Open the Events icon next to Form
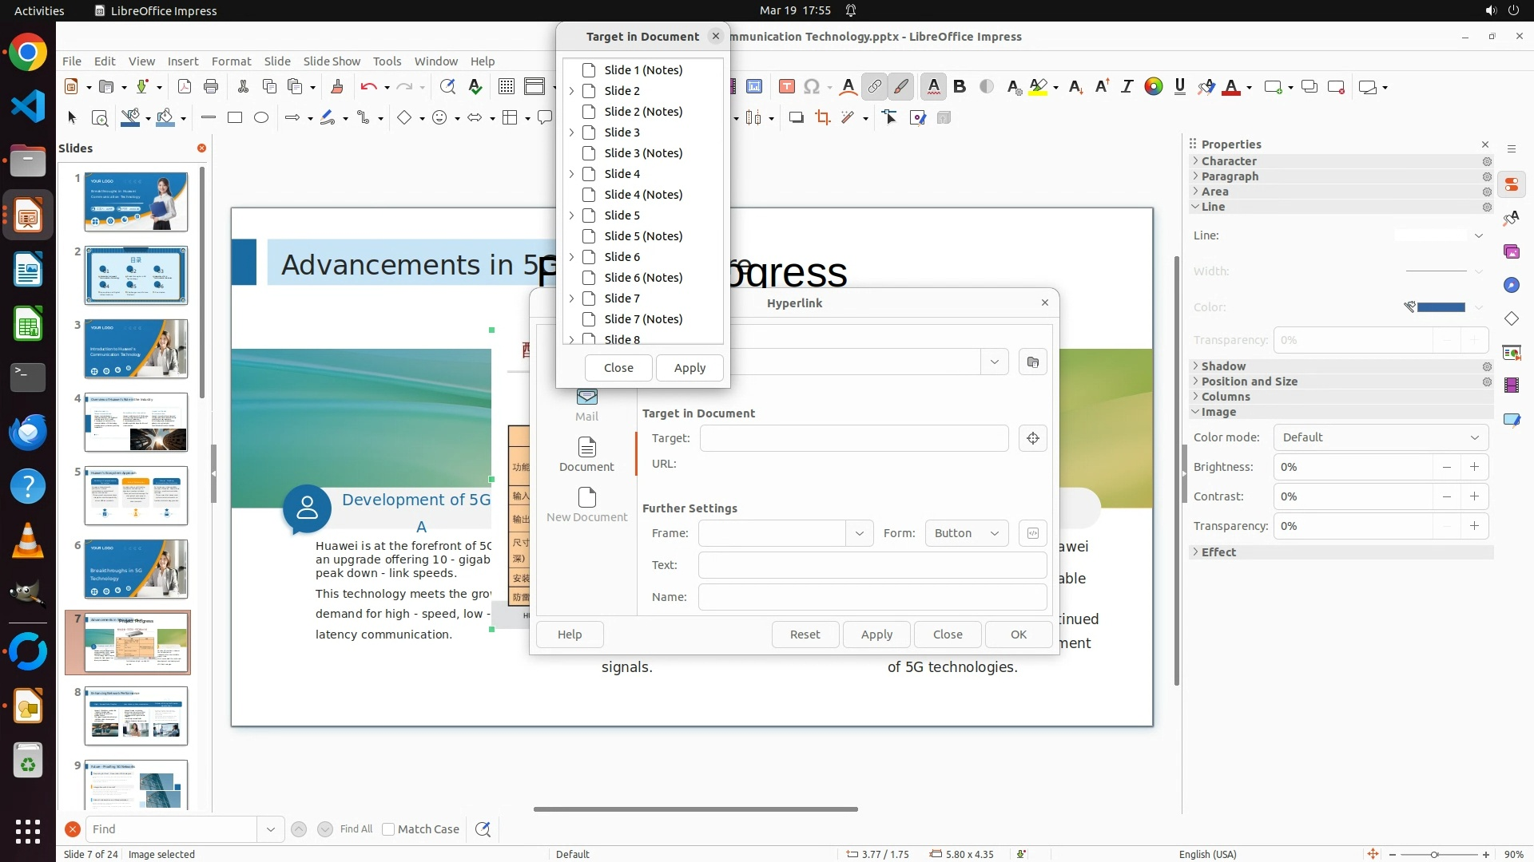 (x=1033, y=533)
